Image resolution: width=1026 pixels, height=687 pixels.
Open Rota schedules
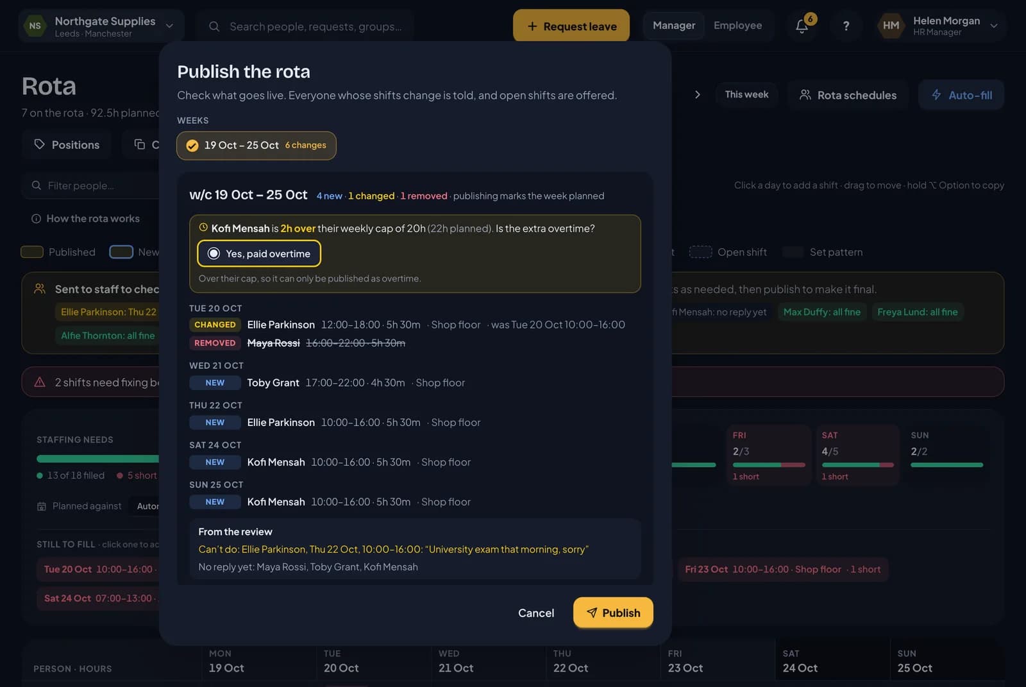point(848,95)
